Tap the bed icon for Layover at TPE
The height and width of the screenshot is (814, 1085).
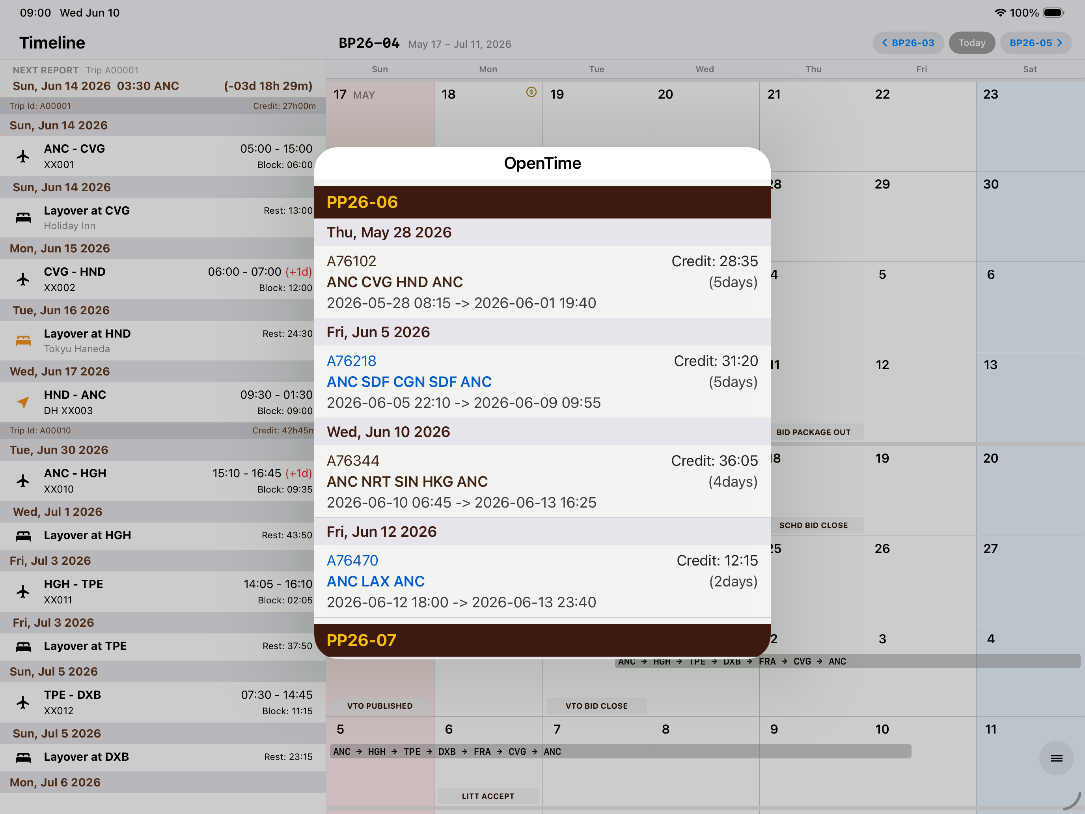coord(23,647)
